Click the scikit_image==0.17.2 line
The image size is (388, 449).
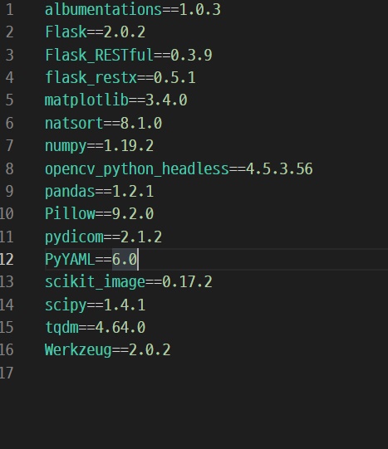click(x=129, y=282)
